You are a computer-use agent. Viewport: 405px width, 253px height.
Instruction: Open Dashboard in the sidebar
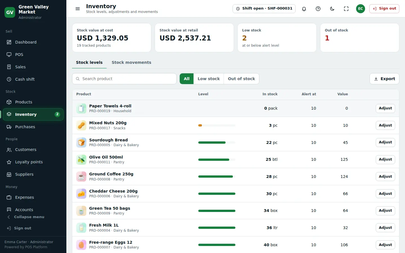pyautogui.click(x=33, y=42)
